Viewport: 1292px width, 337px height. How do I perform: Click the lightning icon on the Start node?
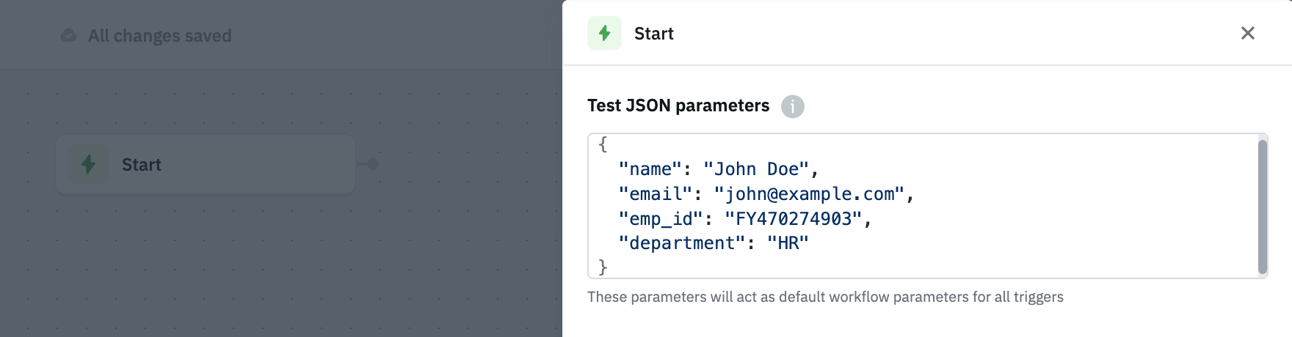[89, 164]
